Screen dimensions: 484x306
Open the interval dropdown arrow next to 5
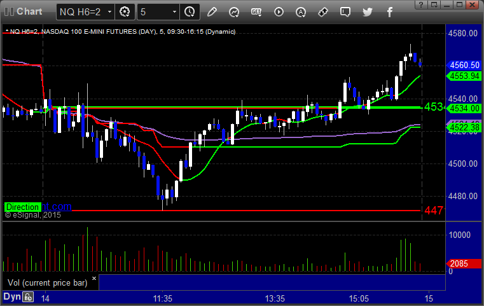(x=174, y=12)
